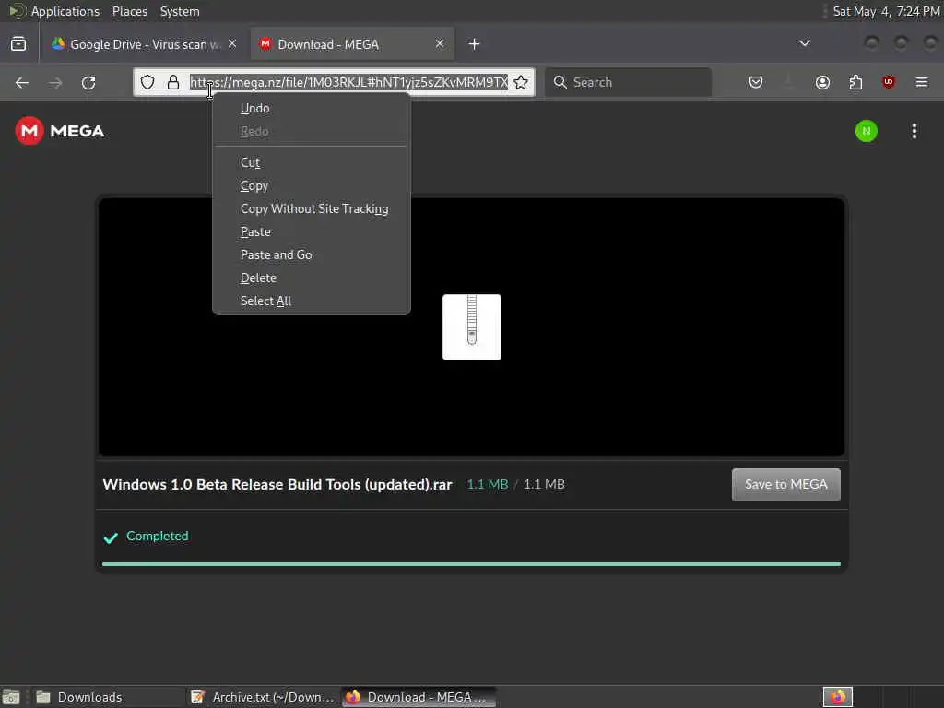This screenshot has height=708, width=944.
Task: Click the Save to MEGA button
Action: coord(785,485)
